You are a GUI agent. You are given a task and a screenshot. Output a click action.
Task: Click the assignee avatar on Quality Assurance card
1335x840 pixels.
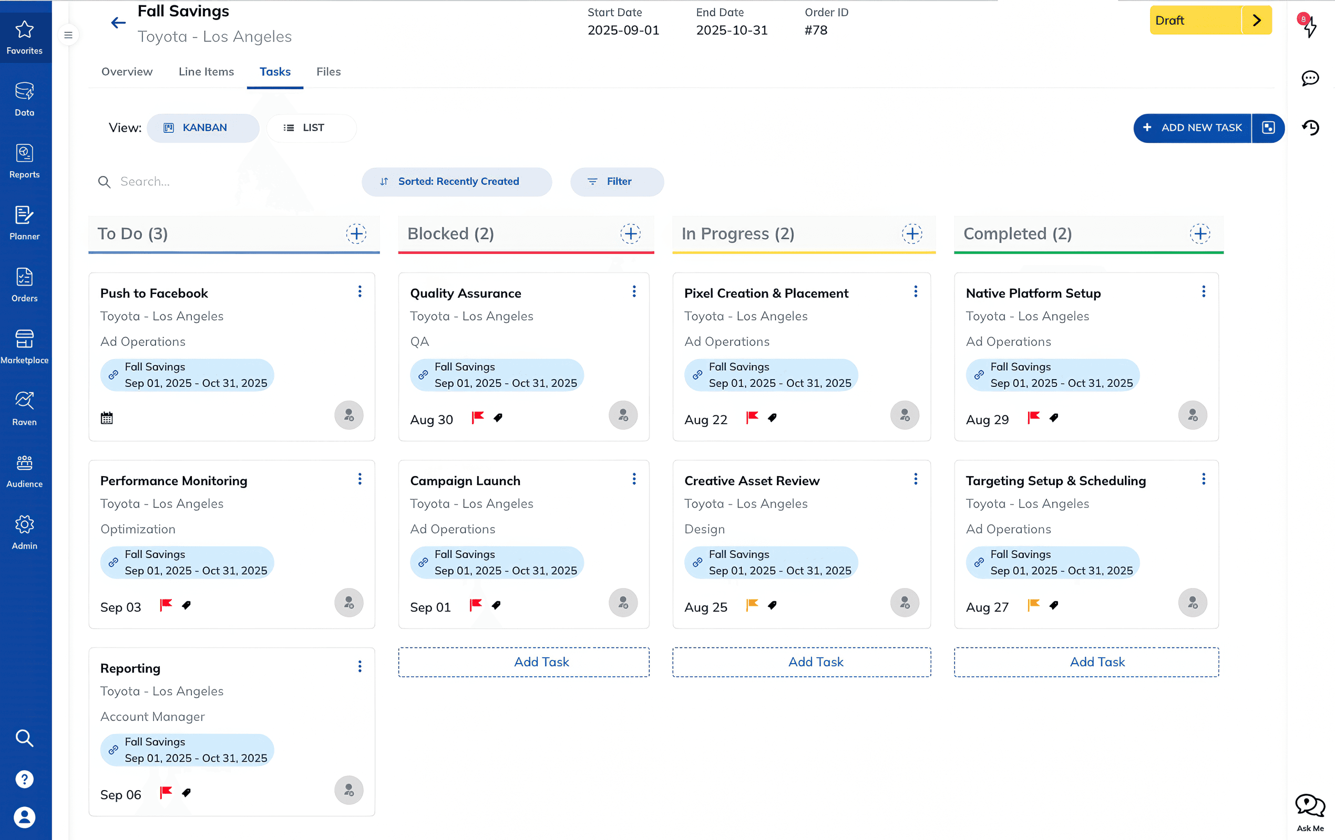pos(623,415)
